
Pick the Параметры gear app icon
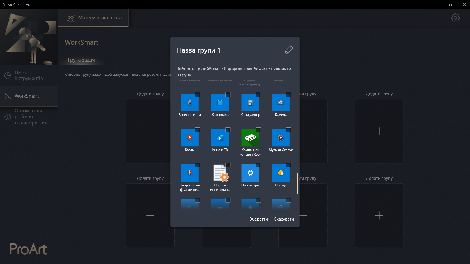pos(250,173)
